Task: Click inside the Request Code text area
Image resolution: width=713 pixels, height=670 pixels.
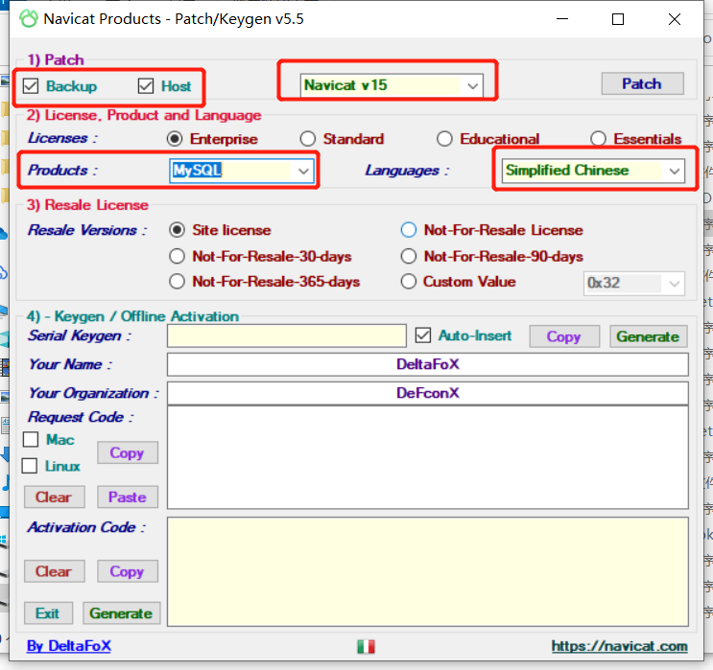Action: (x=427, y=457)
